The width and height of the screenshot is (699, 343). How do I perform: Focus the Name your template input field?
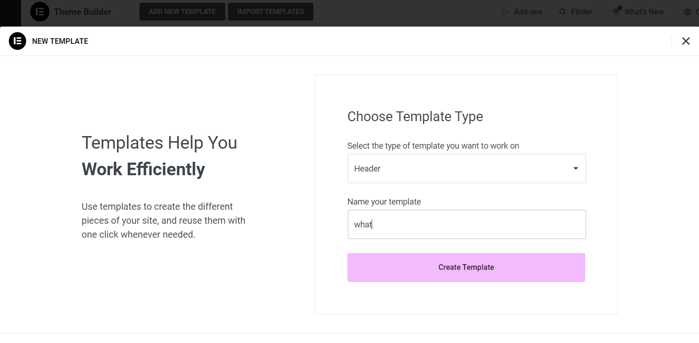tap(466, 225)
